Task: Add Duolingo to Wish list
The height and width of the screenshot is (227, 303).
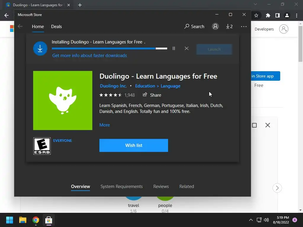Action: point(134,145)
